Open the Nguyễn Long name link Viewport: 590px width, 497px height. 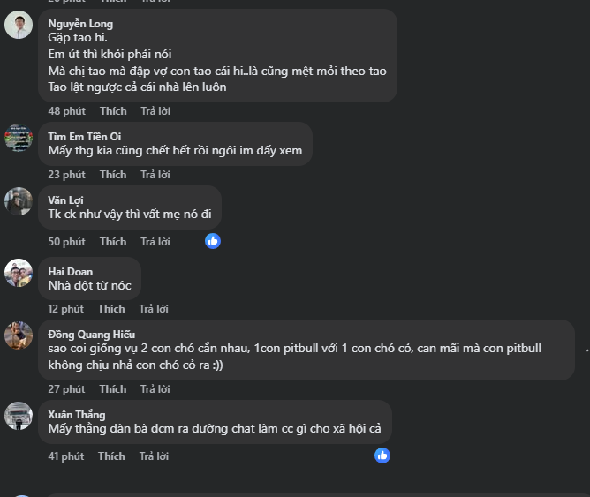[80, 24]
